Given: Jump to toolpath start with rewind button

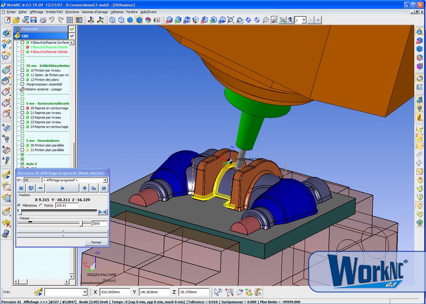Looking at the screenshot, I should pos(21,188).
